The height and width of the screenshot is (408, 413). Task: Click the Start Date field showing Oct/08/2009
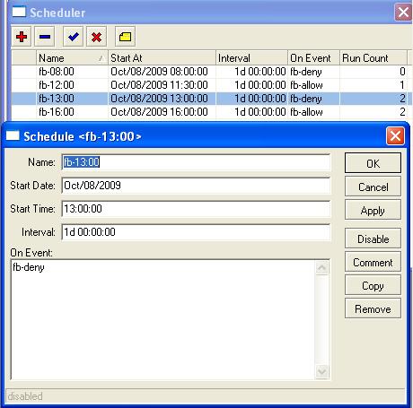tap(196, 186)
